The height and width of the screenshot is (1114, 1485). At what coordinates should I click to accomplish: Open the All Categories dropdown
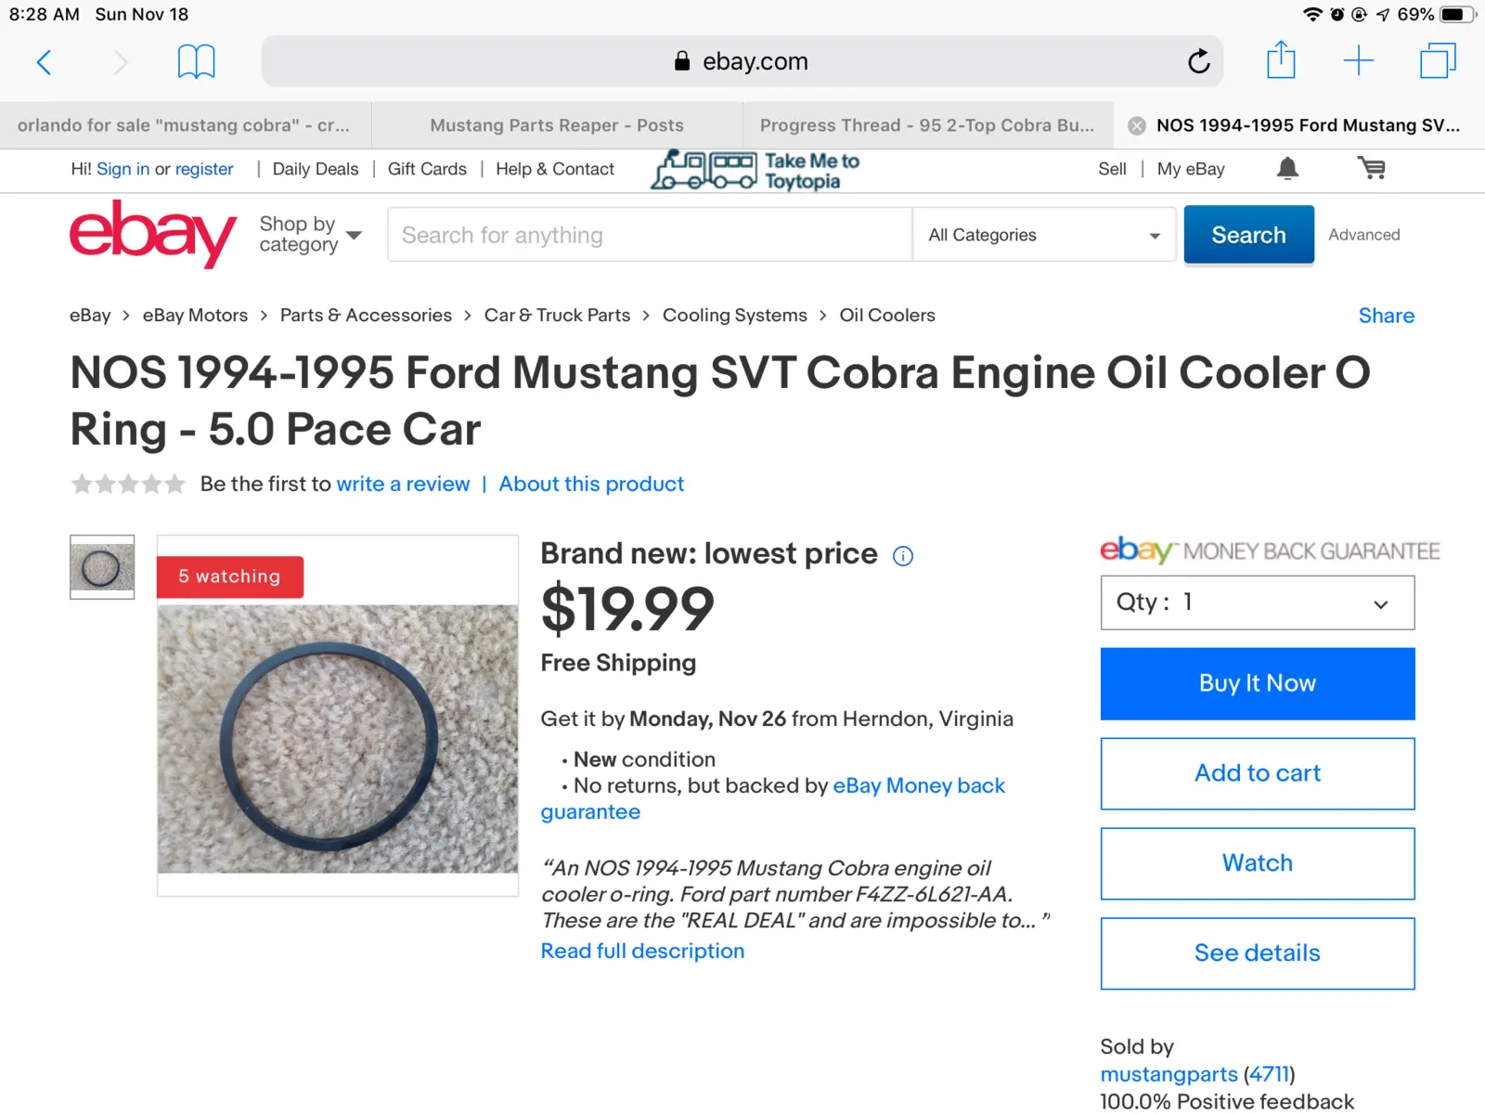coord(1044,235)
